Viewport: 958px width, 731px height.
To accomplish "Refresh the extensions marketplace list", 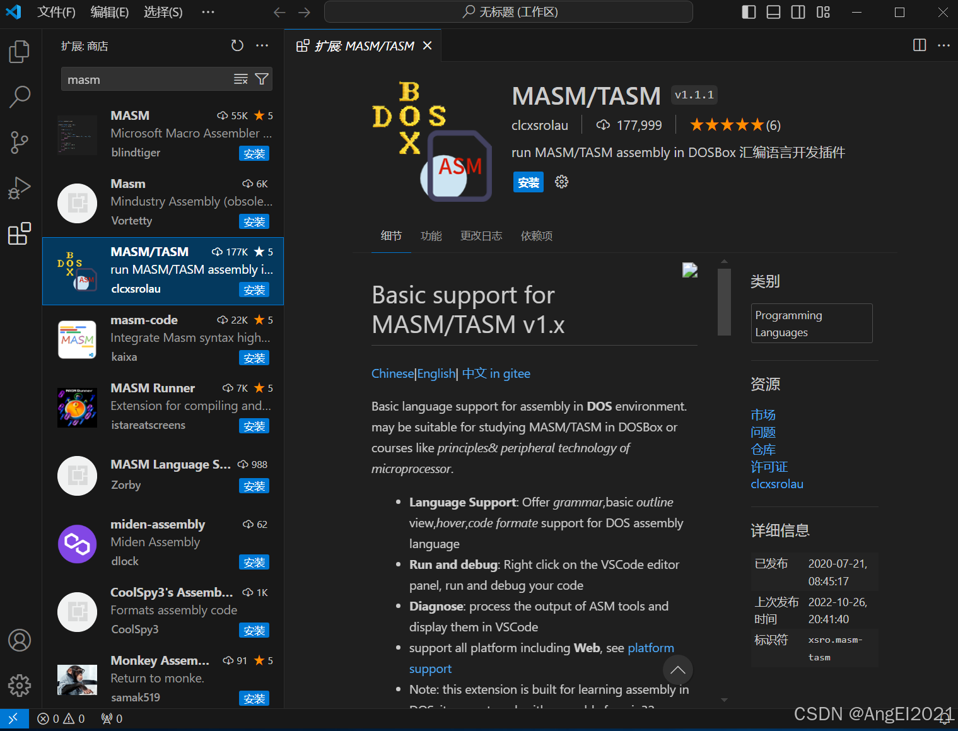I will [237, 45].
